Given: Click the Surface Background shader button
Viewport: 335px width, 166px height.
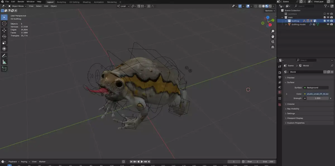Looking at the screenshot, I should pos(316,87).
